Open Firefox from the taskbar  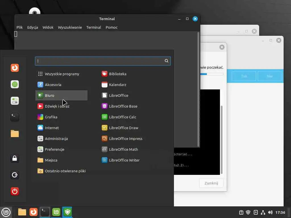coord(34,212)
